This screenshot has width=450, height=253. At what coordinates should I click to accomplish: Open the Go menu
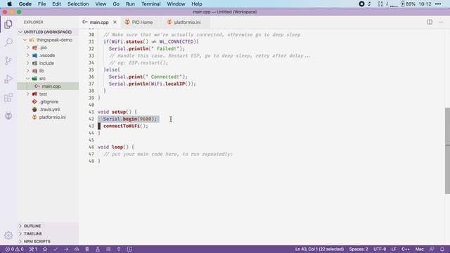point(116,4)
